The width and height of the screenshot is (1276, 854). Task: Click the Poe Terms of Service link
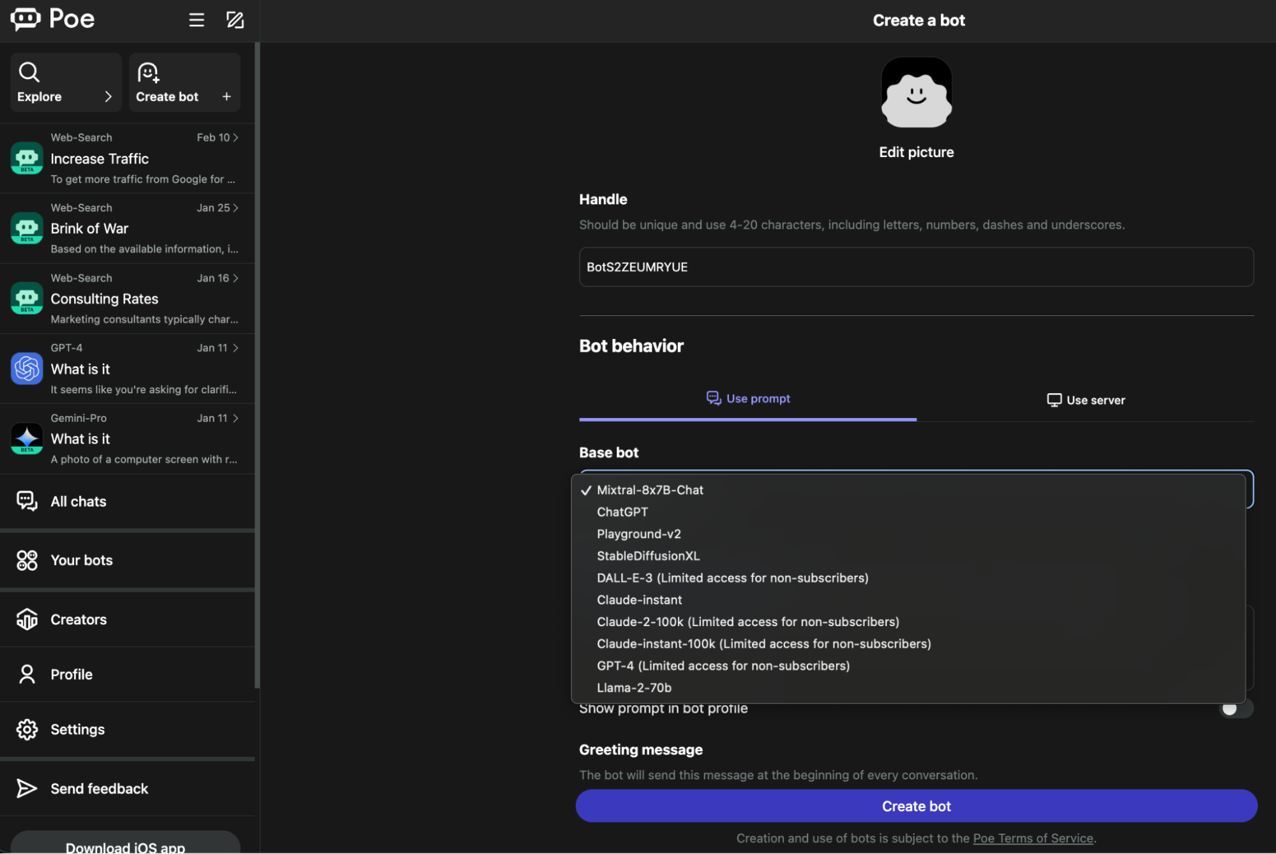click(1033, 839)
